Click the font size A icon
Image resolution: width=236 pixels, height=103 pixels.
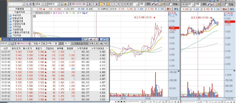[x=94, y=39]
